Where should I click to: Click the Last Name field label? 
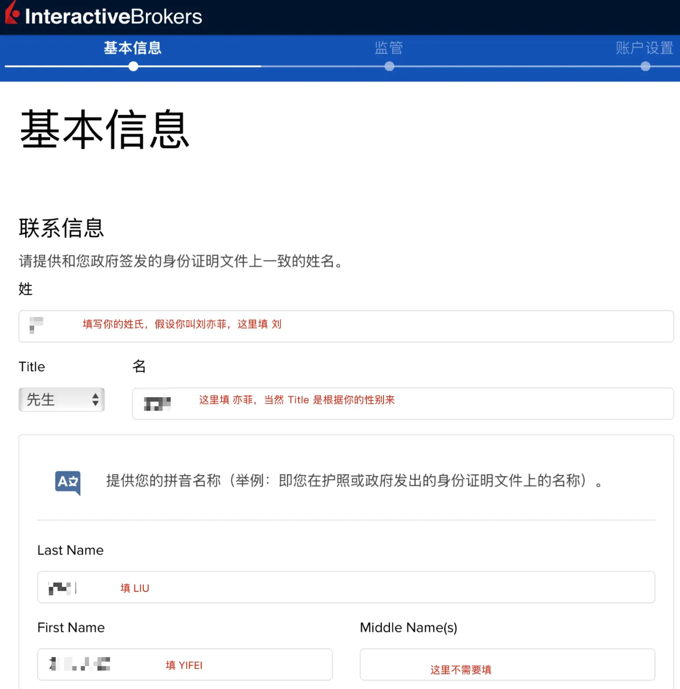(71, 550)
